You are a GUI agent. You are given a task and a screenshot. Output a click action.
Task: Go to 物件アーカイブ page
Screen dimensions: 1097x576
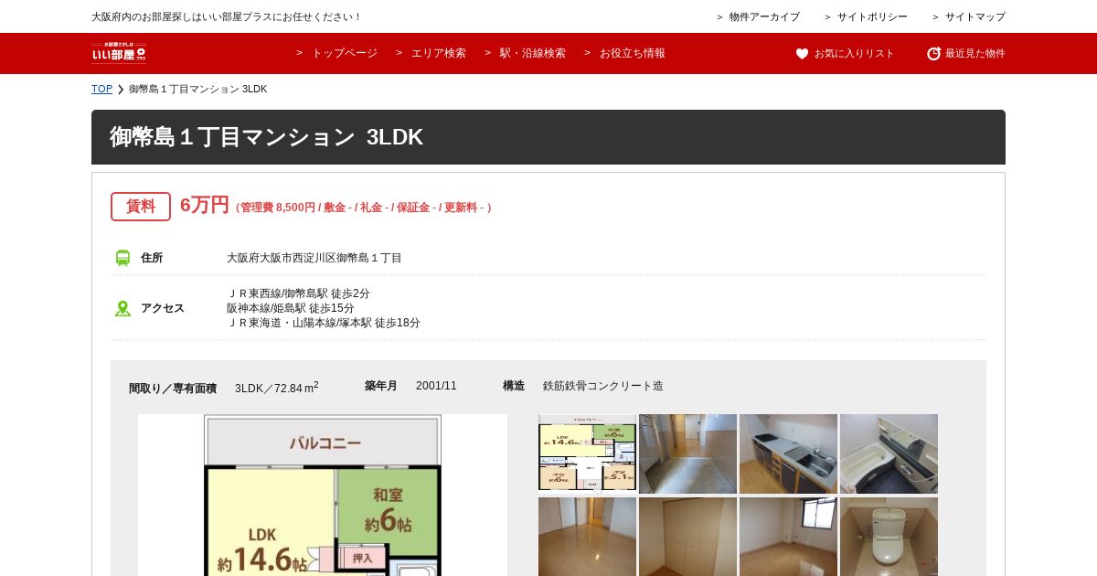tap(764, 16)
